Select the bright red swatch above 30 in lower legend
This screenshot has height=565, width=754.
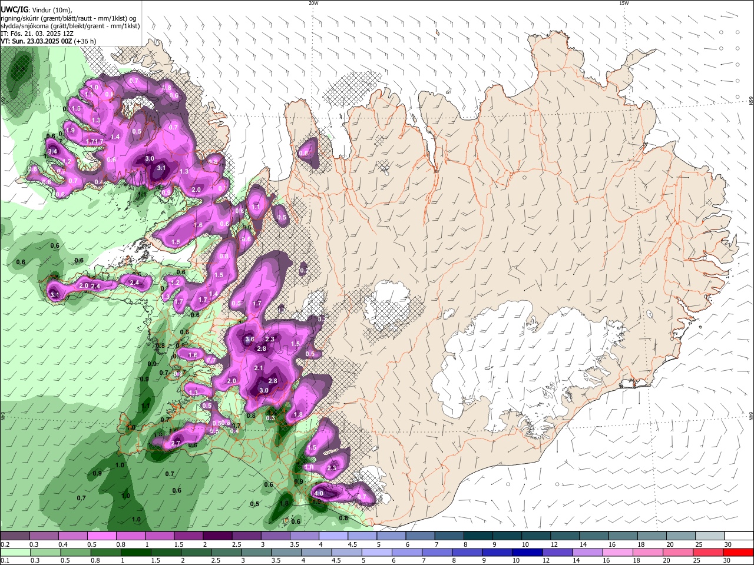click(x=739, y=552)
